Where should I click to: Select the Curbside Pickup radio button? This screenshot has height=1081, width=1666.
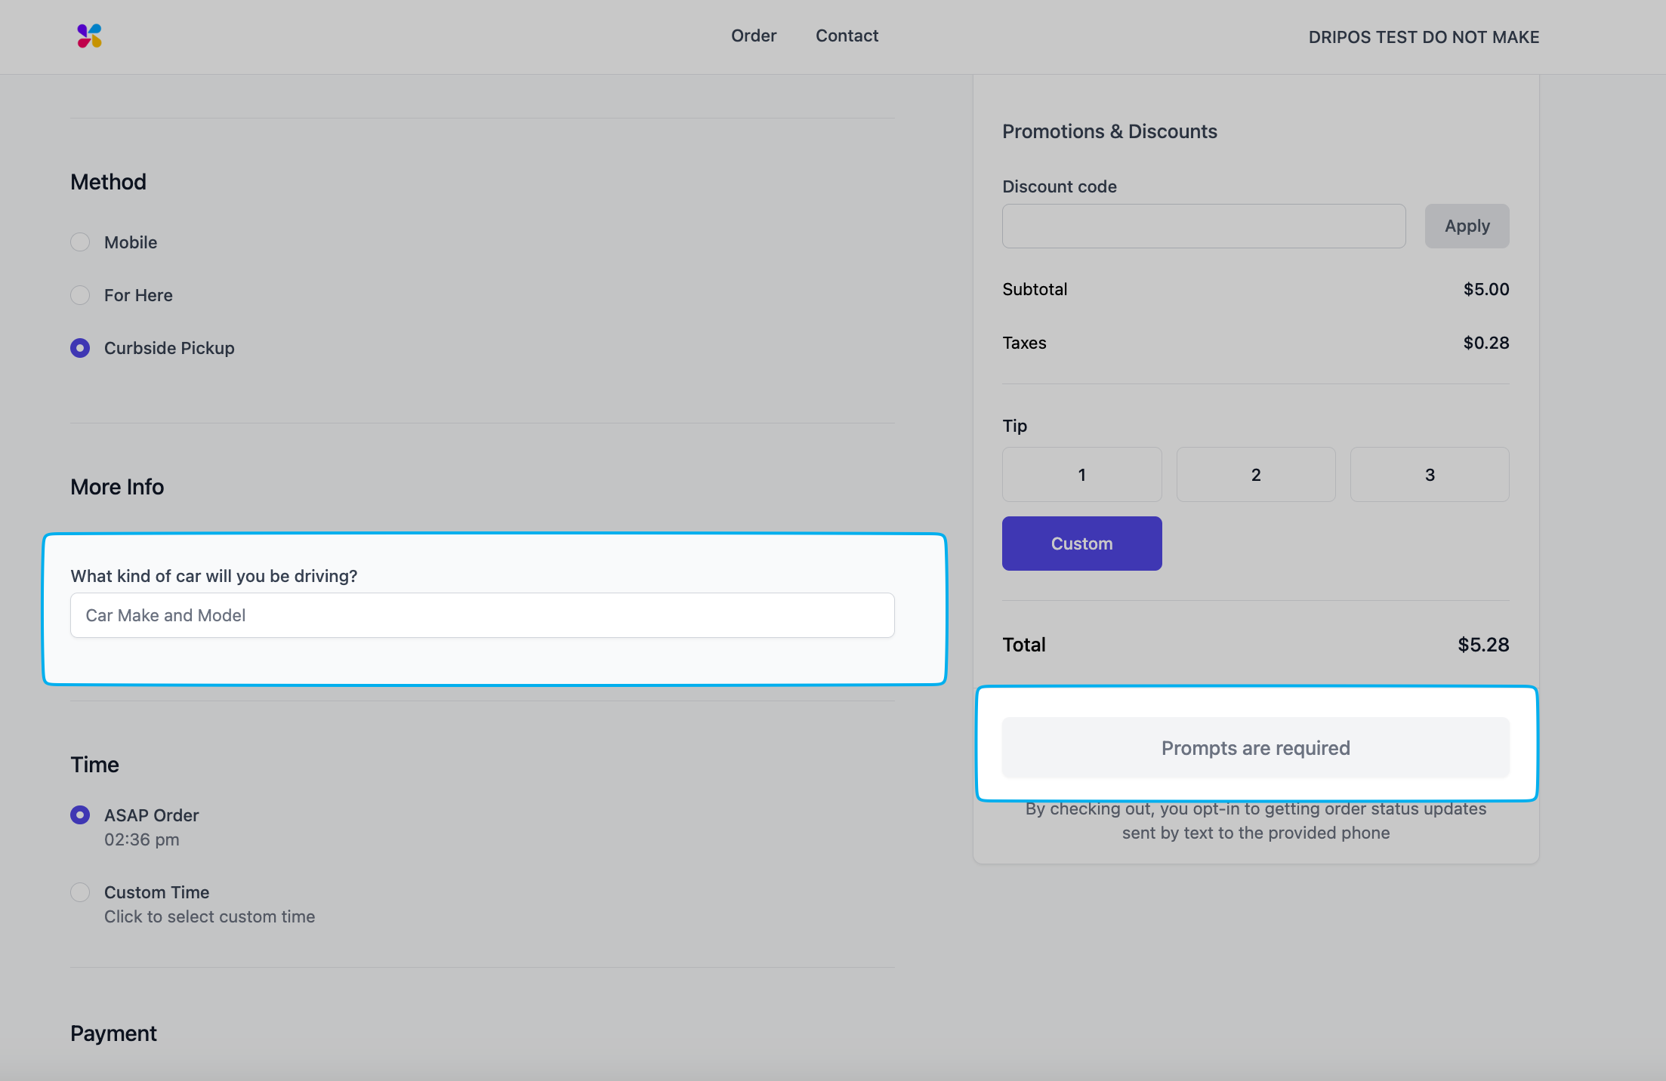80,348
